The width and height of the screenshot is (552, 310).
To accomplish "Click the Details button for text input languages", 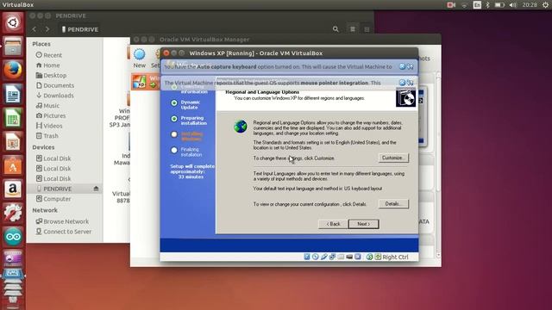I will (393, 204).
